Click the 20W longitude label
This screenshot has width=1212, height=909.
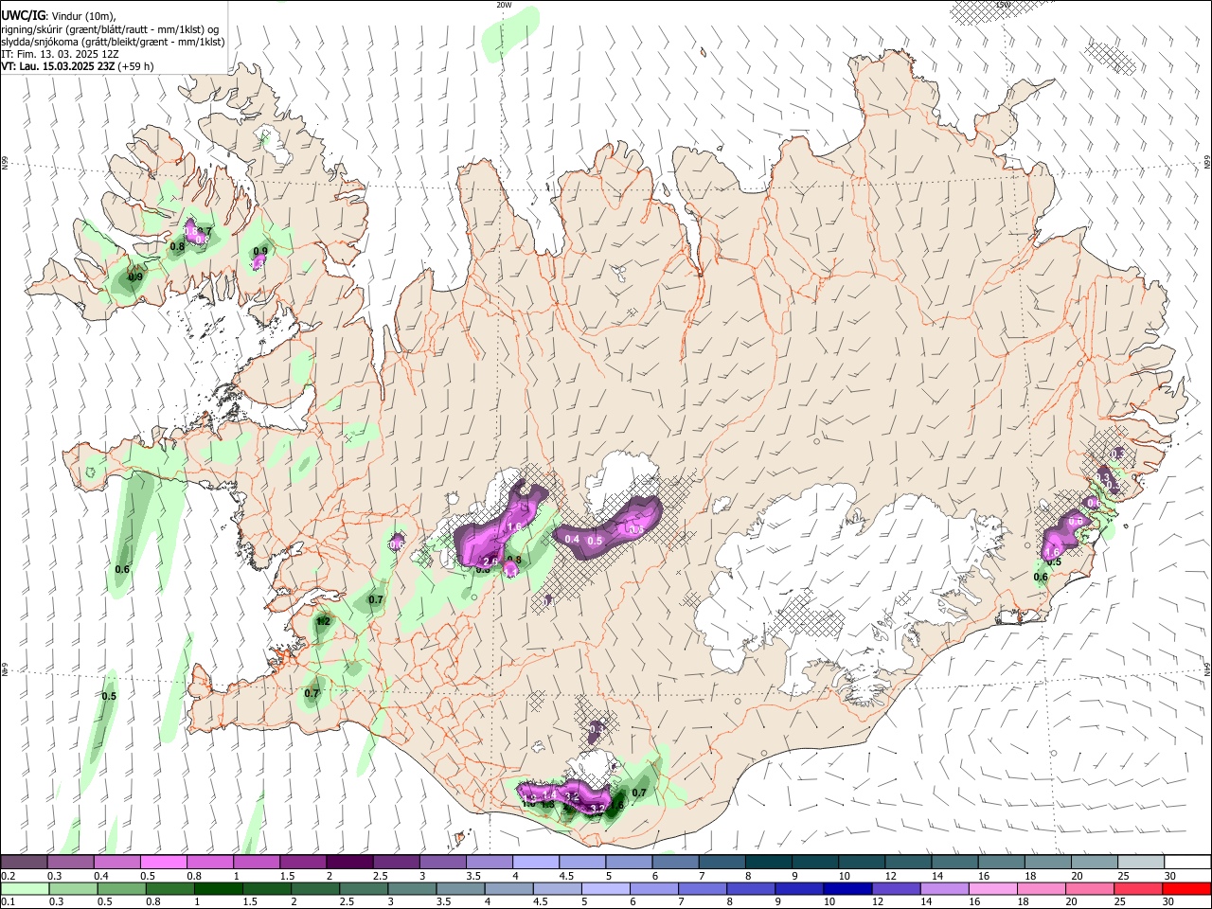pyautogui.click(x=504, y=5)
